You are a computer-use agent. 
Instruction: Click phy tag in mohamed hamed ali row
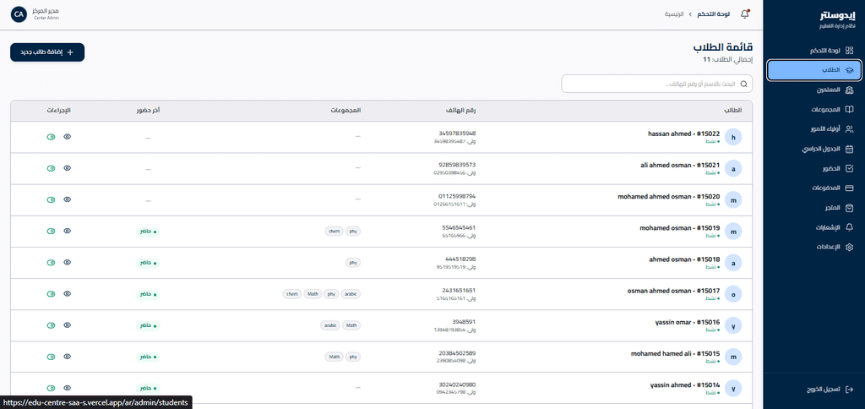point(353,357)
